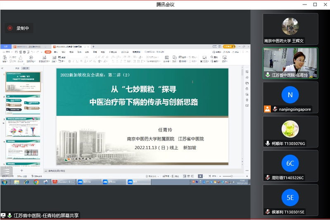Click the green microphone icon beside 任青玲 screen share label
The image size is (330, 220).
coord(9,215)
